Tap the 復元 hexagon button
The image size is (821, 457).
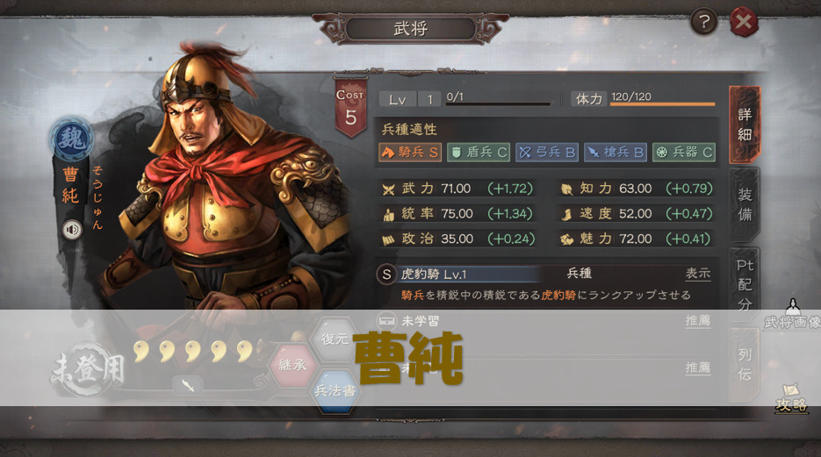(335, 339)
